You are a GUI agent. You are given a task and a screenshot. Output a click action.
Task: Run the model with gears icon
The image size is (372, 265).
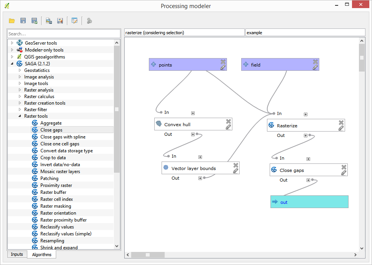(x=89, y=21)
